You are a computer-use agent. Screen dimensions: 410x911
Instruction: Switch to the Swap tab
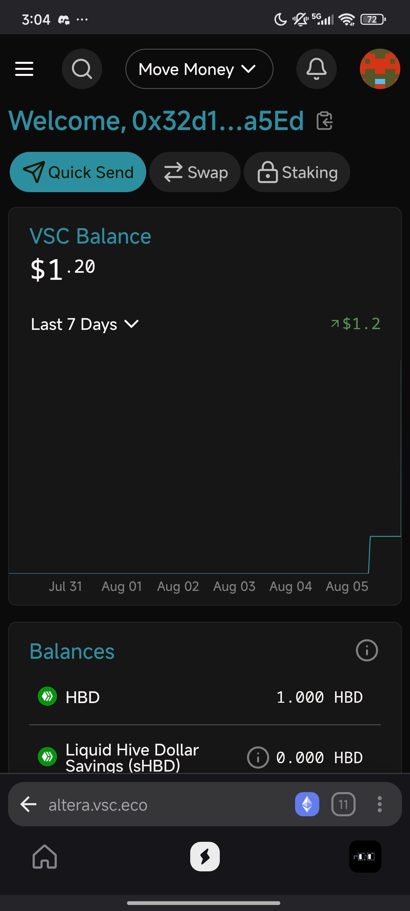pos(195,172)
